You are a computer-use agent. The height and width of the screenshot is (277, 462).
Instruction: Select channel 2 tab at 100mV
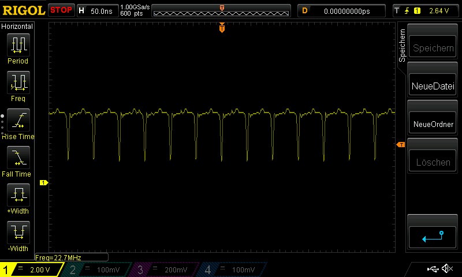pos(96,269)
